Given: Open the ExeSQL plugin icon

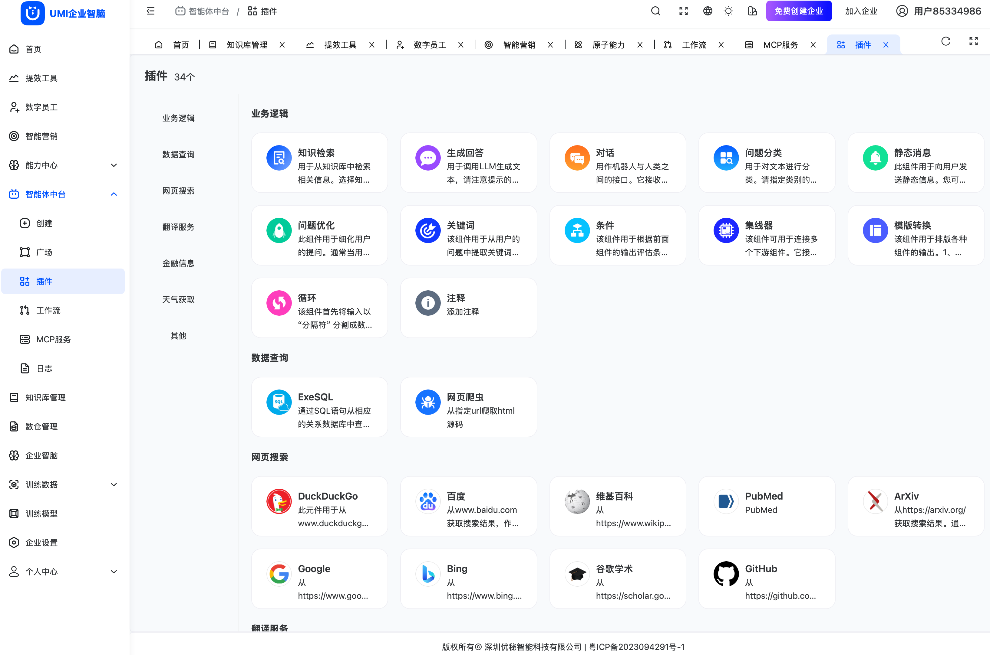Looking at the screenshot, I should (x=279, y=402).
